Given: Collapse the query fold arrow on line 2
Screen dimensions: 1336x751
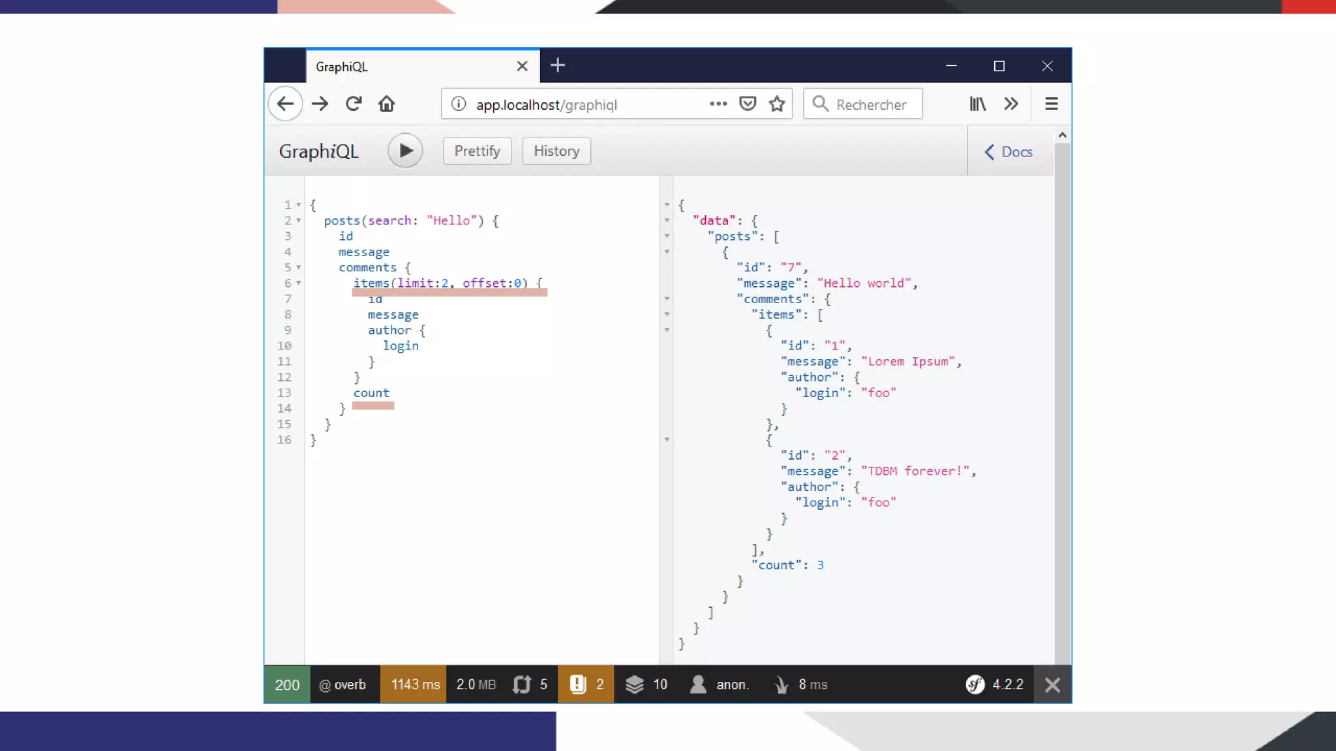Looking at the screenshot, I should [299, 220].
